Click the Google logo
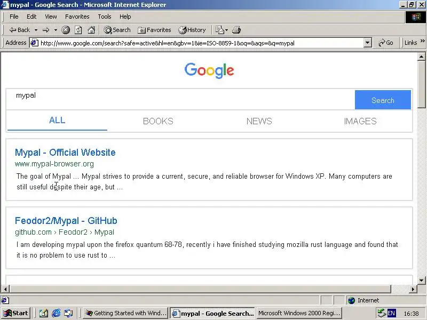The image size is (427, 320). 209,70
